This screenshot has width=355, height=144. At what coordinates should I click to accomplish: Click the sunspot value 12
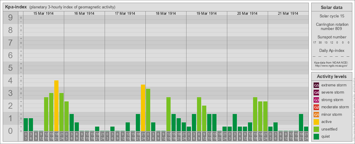(x=331, y=43)
